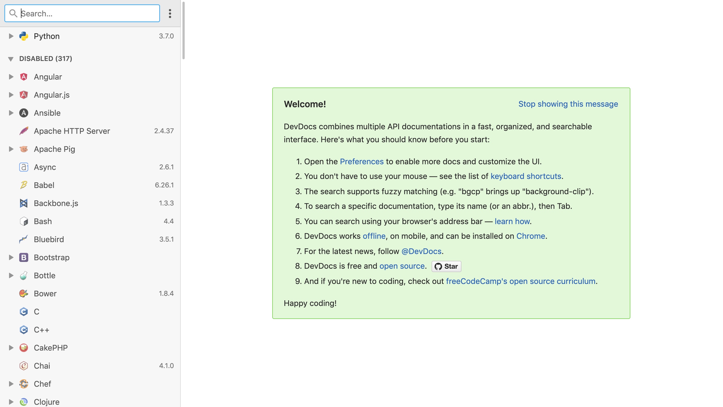Click the C++ language icon
Image resolution: width=723 pixels, height=407 pixels.
pos(24,330)
